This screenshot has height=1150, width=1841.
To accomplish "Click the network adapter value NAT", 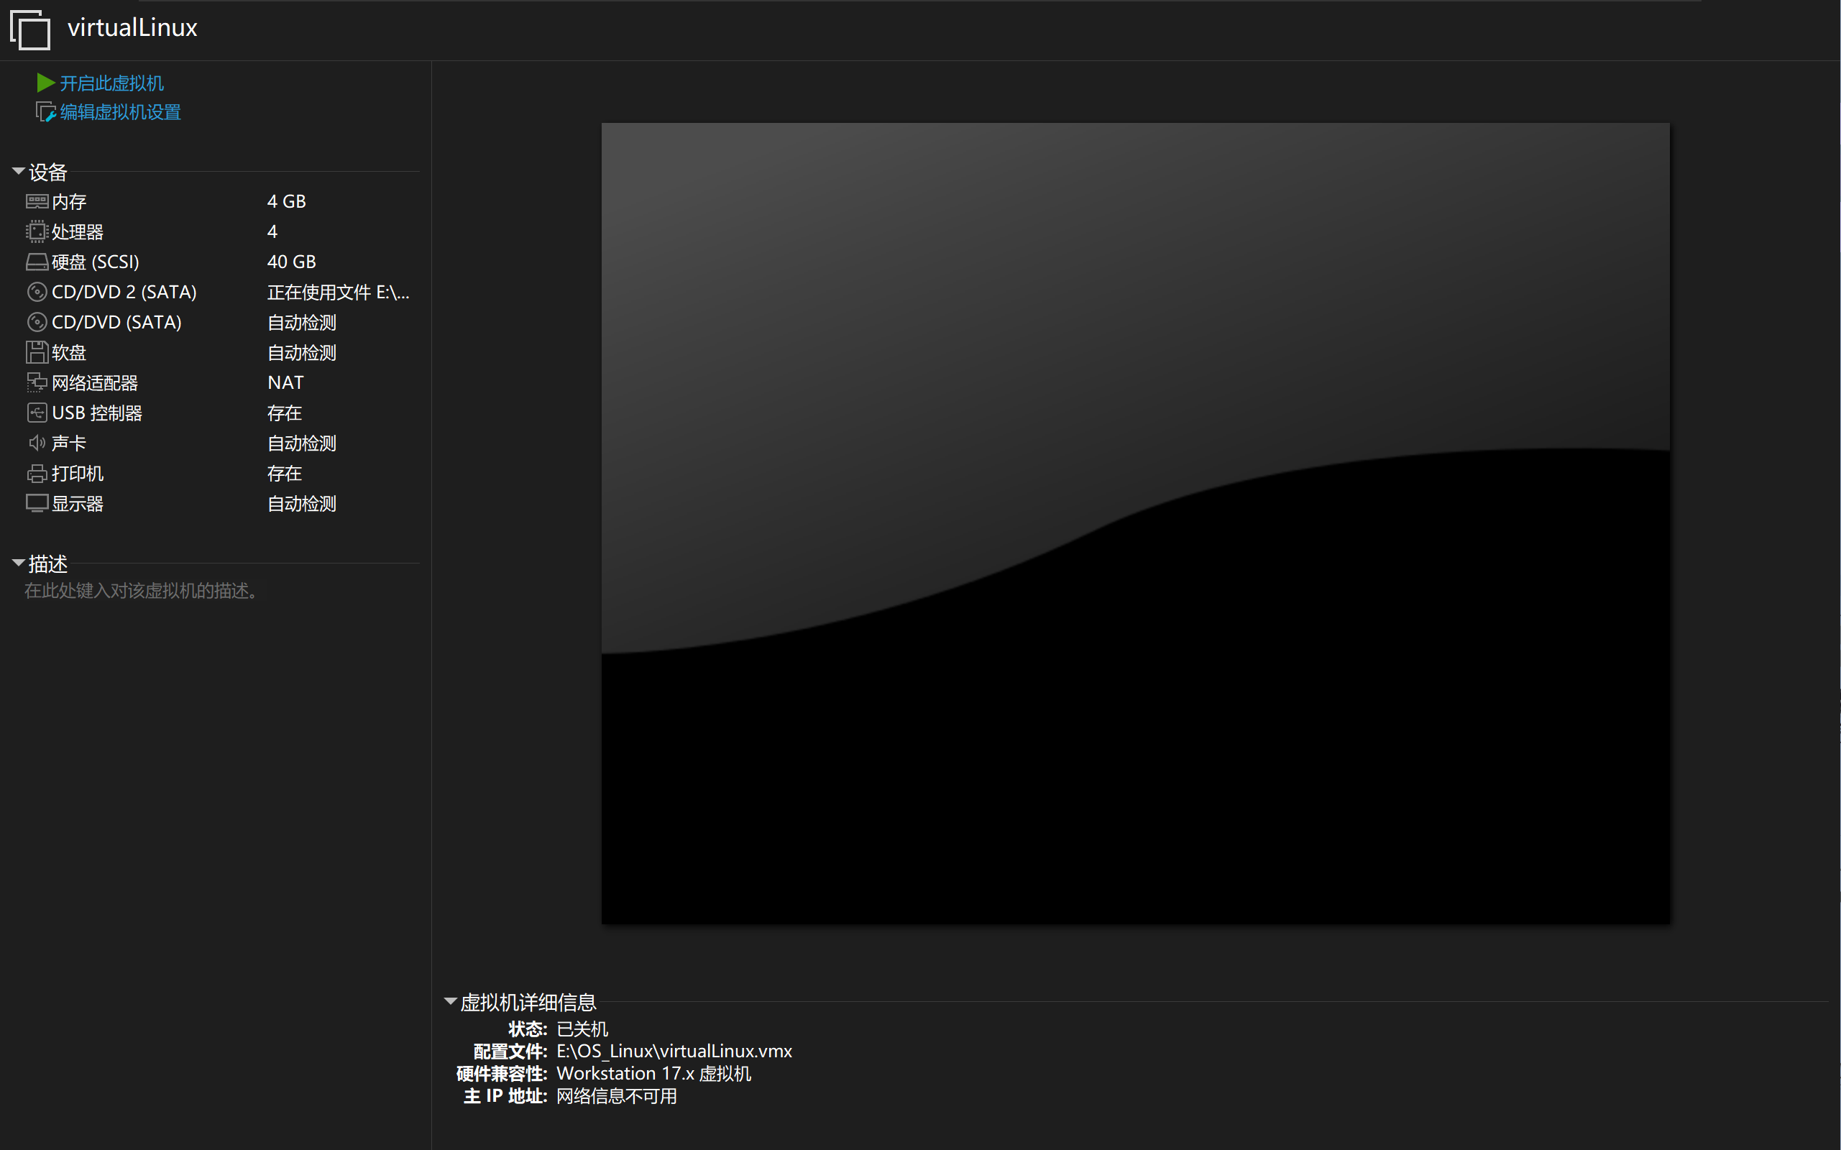I will (x=285, y=382).
